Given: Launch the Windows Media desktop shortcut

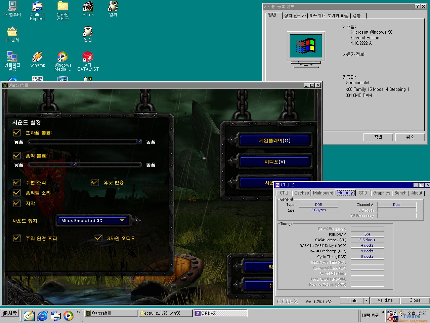Looking at the screenshot, I should (x=63, y=61).
